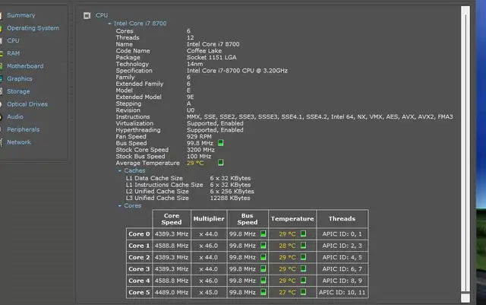Collapse the Cores tree node
The height and width of the screenshot is (305, 486).
(120, 206)
